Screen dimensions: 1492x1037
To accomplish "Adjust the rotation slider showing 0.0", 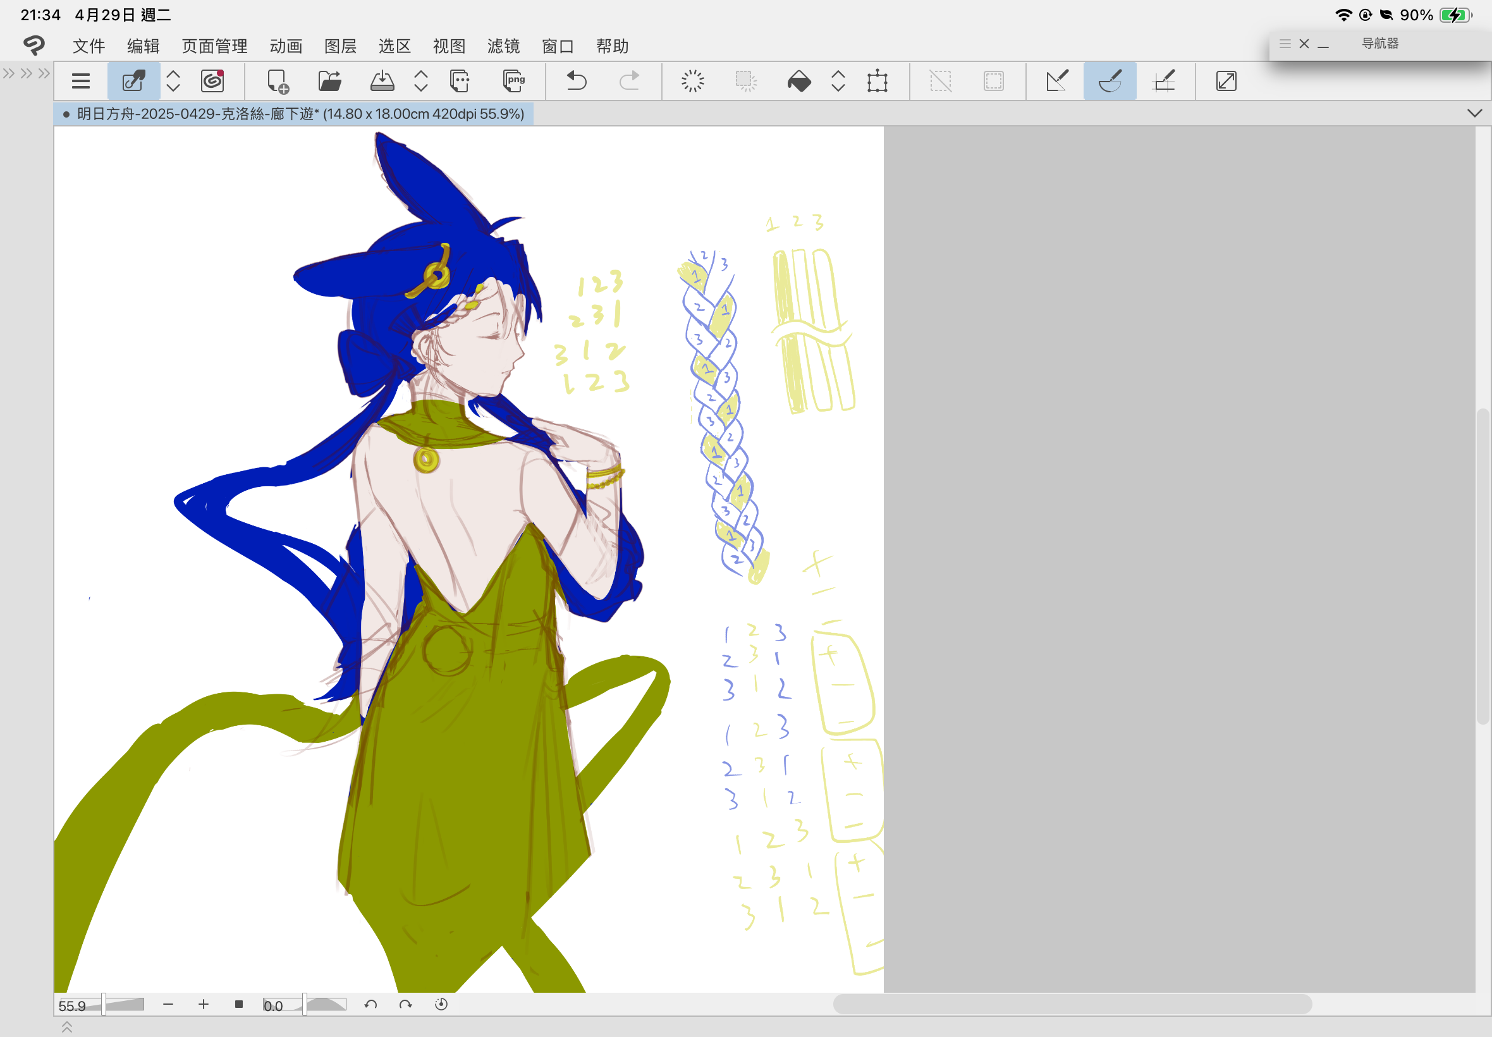I will pyautogui.click(x=304, y=1005).
